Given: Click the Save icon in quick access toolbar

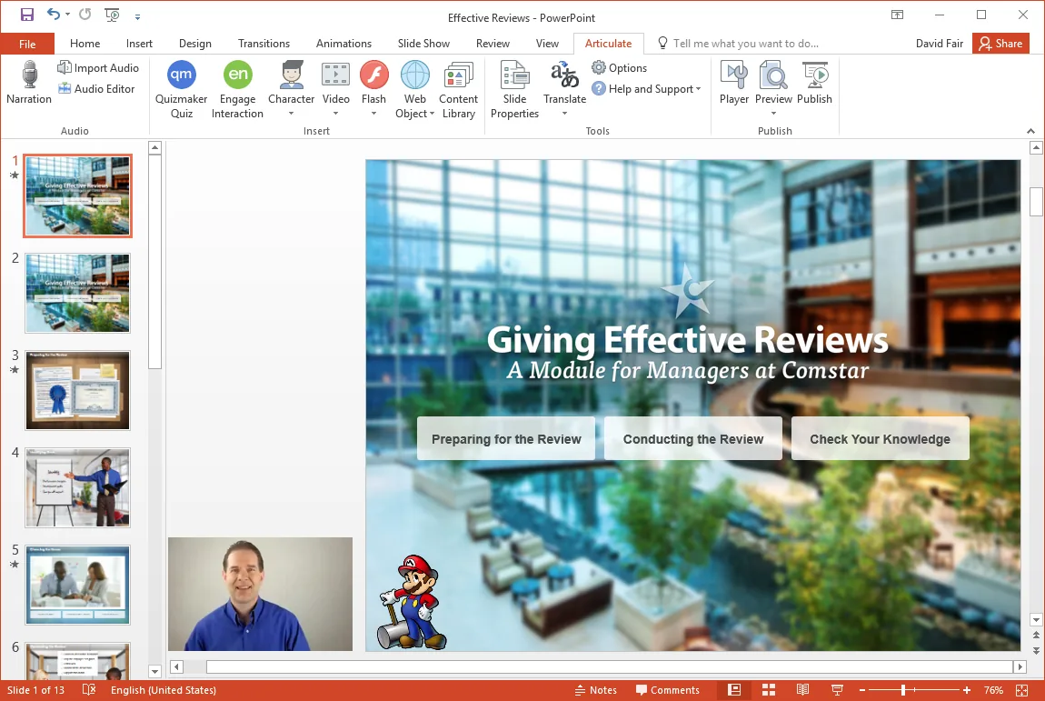Looking at the screenshot, I should tap(26, 15).
